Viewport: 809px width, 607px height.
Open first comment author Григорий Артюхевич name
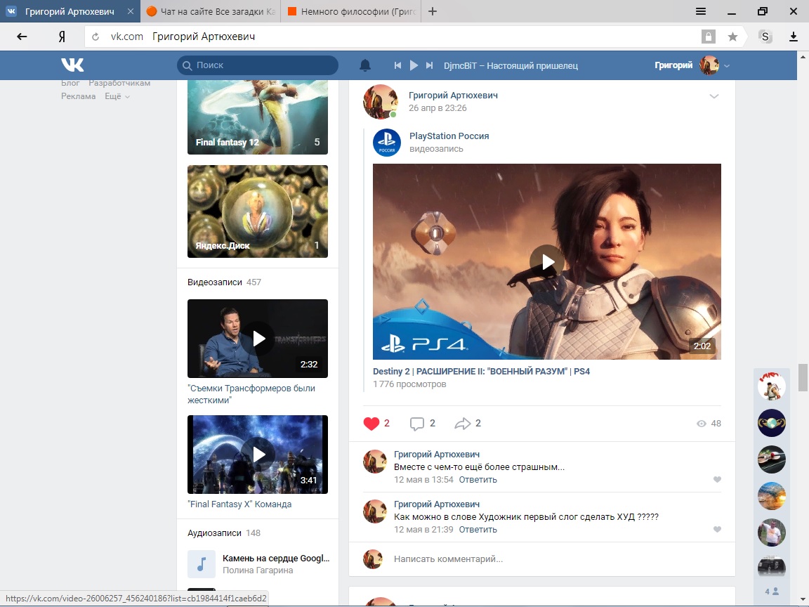pyautogui.click(x=437, y=455)
